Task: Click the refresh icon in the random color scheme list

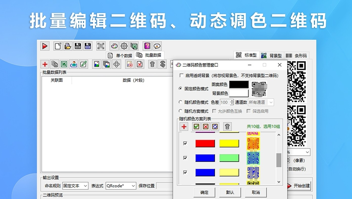Action: click(x=215, y=126)
